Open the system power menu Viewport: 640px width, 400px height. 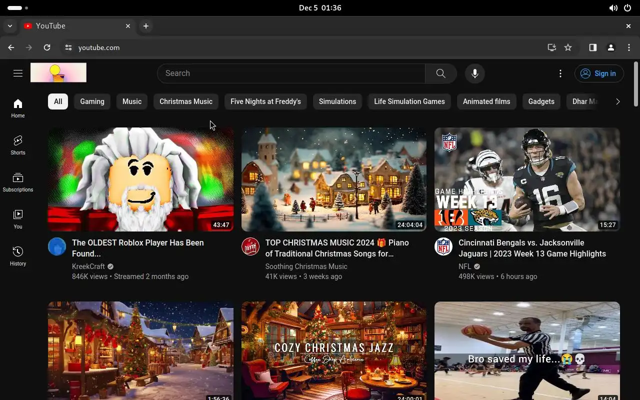click(627, 8)
